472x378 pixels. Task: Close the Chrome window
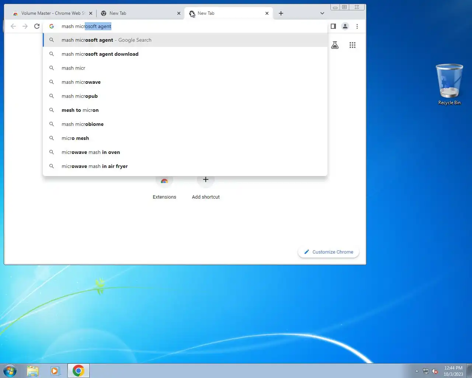pyautogui.click(x=357, y=7)
